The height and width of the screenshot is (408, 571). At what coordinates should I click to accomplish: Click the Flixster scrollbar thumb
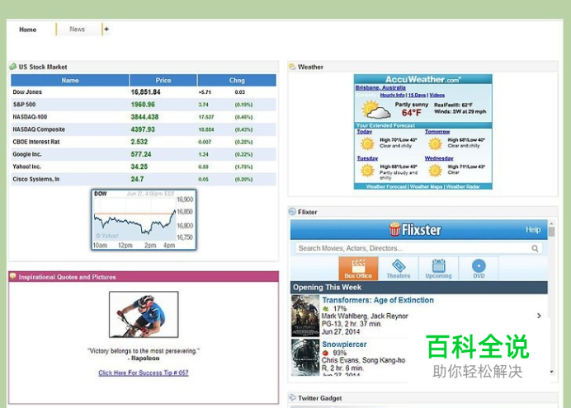click(x=551, y=232)
